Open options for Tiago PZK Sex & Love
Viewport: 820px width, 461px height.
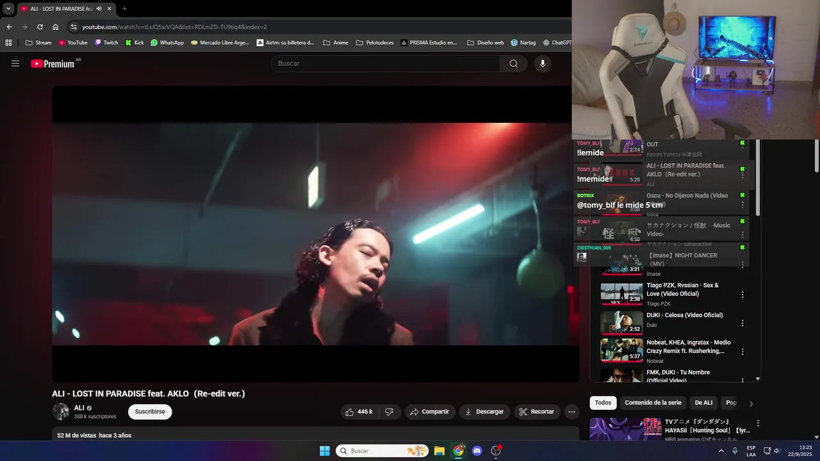click(x=742, y=295)
